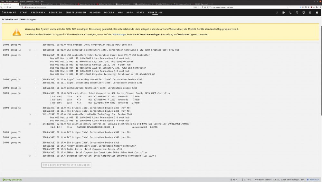This screenshot has height=182, width=322.
Task: Click the SAMSUNG MZVLB1T0HBLR nvme0n1 disk line
Action: (x=104, y=127)
